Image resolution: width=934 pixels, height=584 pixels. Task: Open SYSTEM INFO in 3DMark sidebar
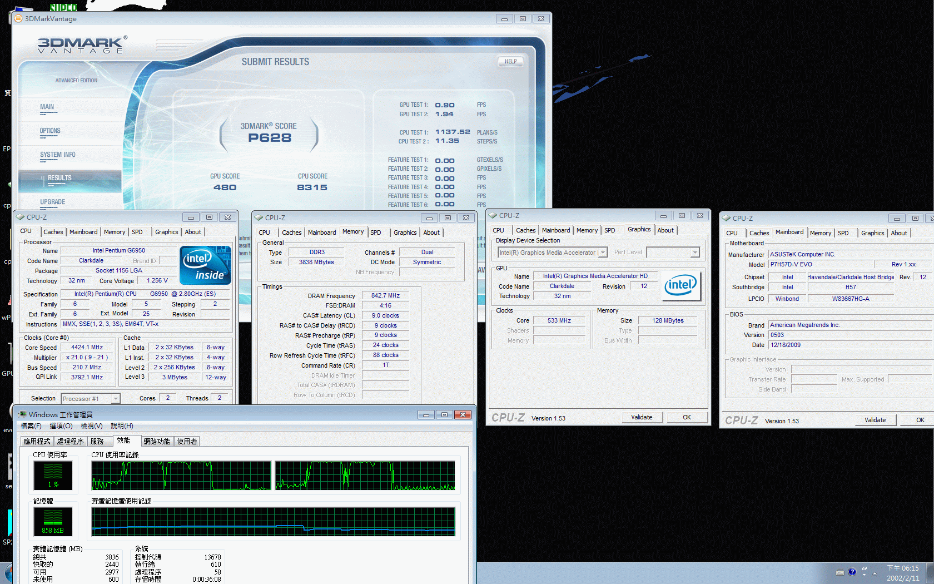click(x=57, y=155)
